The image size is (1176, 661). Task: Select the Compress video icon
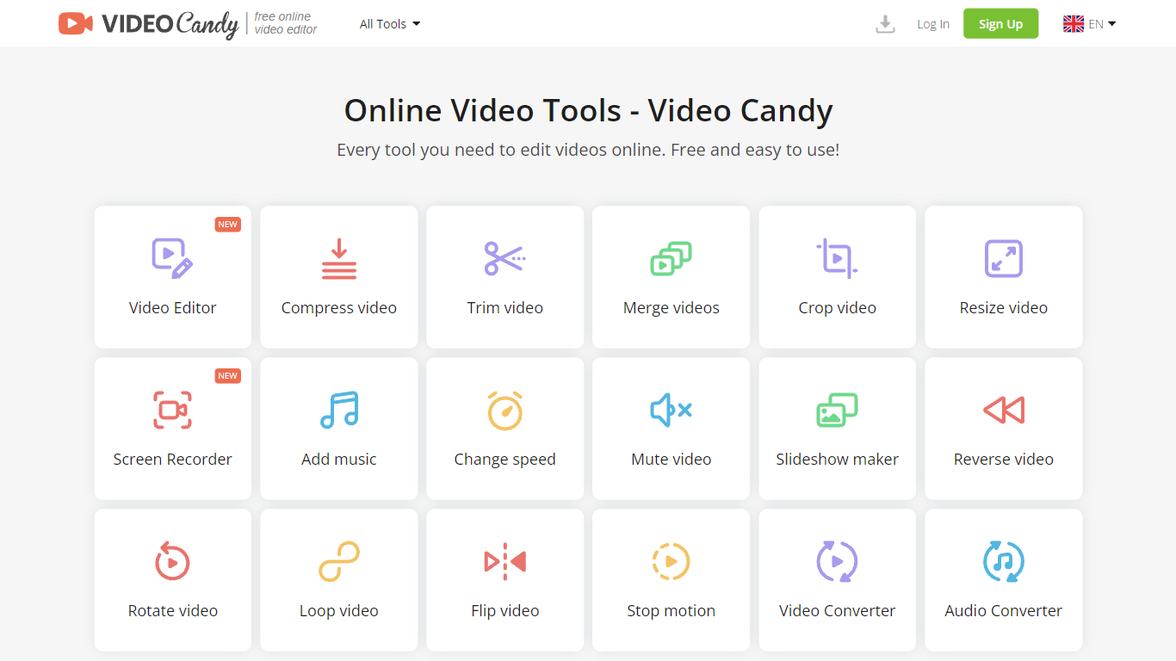[x=338, y=259]
